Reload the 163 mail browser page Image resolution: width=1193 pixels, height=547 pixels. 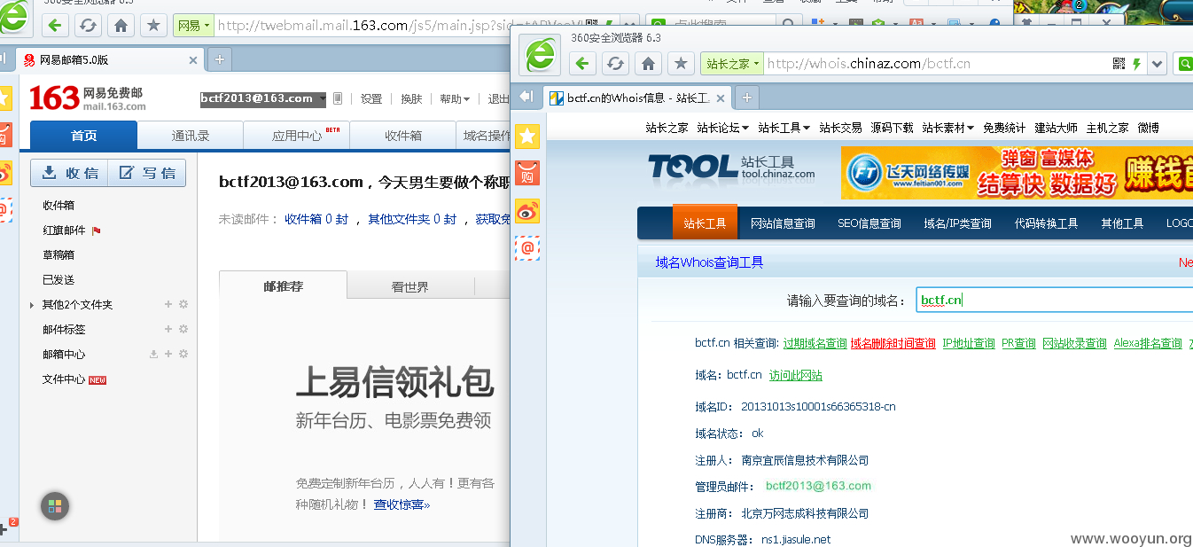tap(88, 26)
